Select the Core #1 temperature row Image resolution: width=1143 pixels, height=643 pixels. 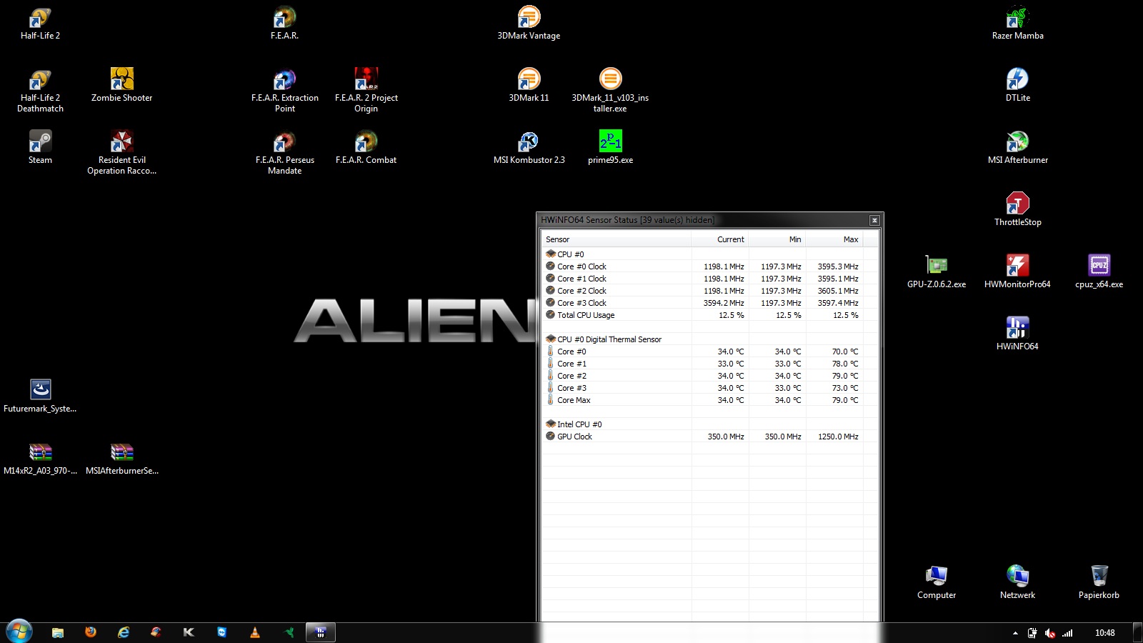coord(709,364)
